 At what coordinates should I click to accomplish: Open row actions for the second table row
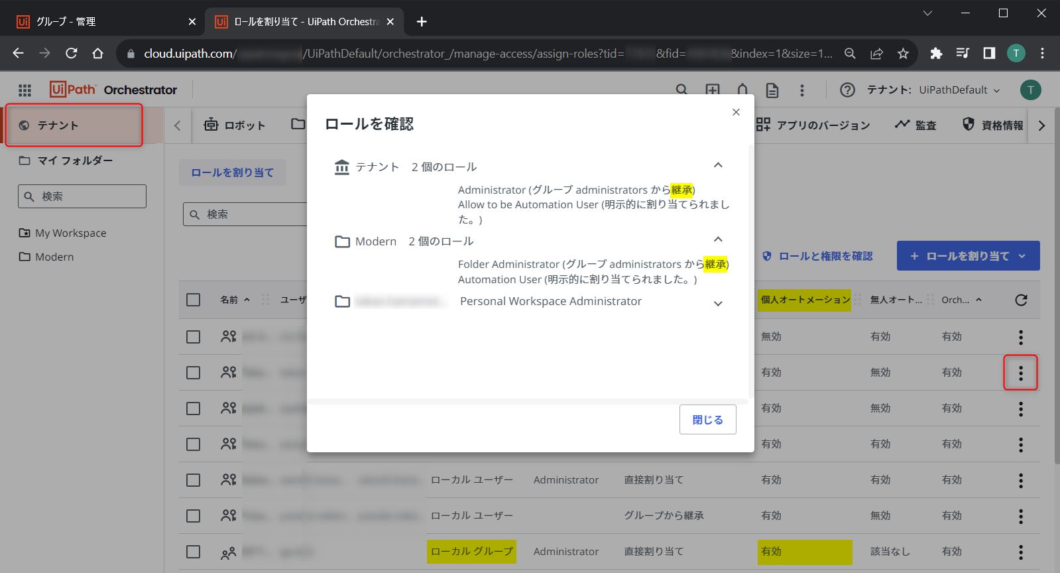(x=1021, y=373)
